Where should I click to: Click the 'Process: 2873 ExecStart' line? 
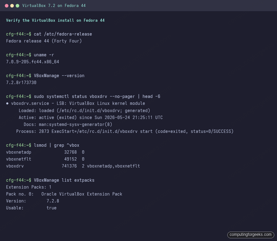[125, 131]
